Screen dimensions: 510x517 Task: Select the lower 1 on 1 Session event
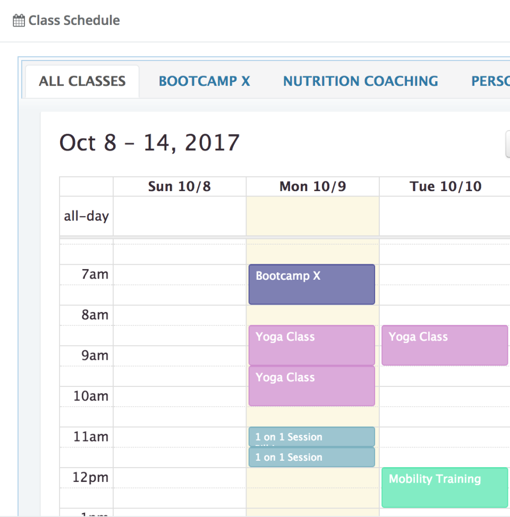pyautogui.click(x=312, y=457)
